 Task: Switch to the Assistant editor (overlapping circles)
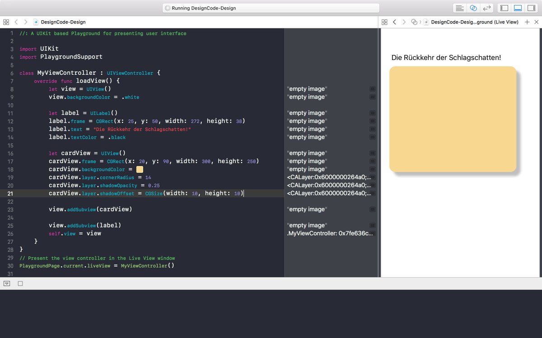click(473, 8)
